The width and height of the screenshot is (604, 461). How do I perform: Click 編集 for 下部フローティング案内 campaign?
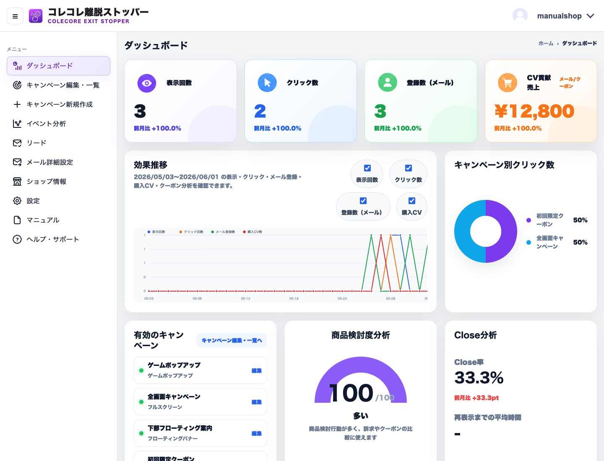257,433
